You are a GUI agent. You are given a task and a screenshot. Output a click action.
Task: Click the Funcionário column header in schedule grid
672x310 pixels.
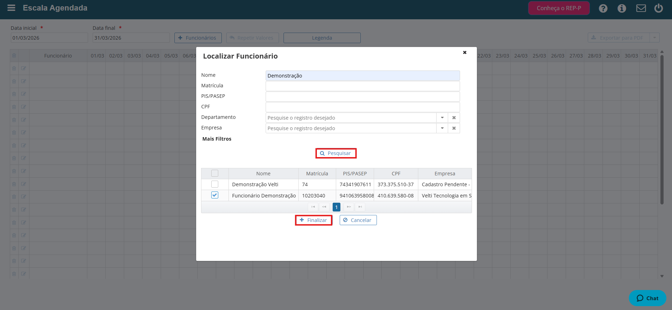click(x=58, y=56)
